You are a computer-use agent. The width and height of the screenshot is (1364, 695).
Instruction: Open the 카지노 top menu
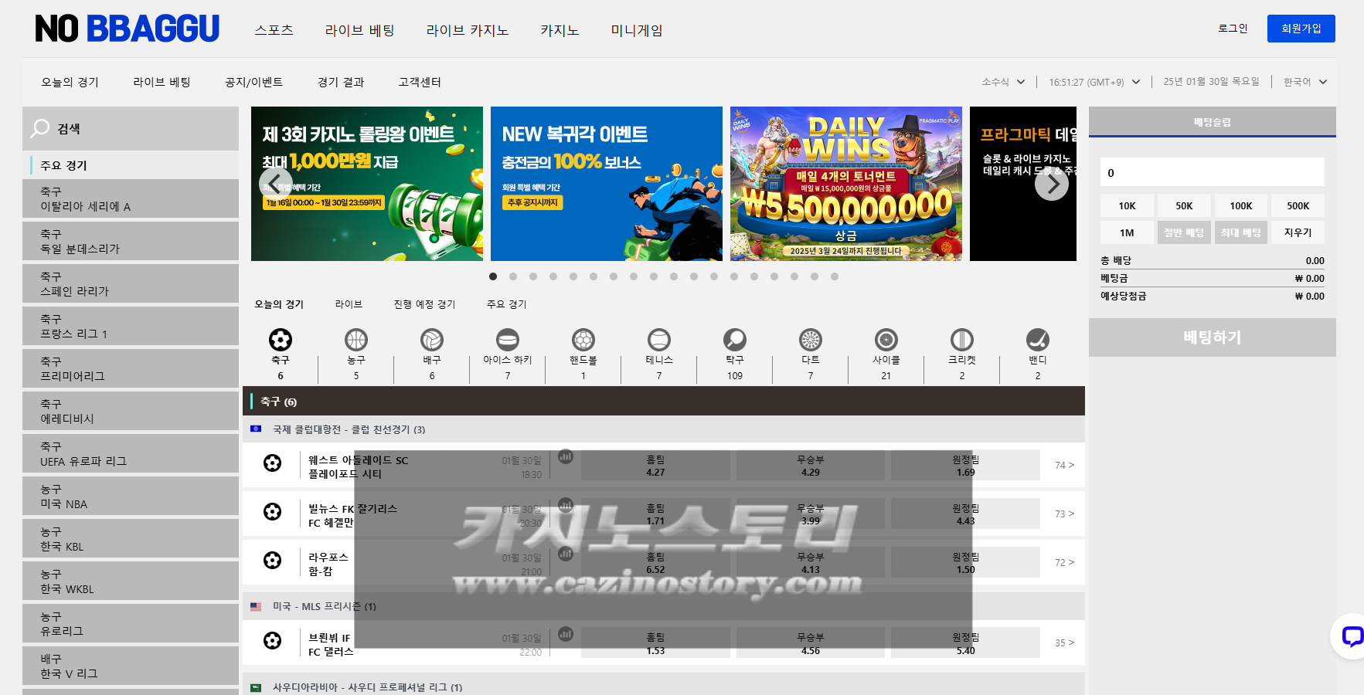point(560,30)
